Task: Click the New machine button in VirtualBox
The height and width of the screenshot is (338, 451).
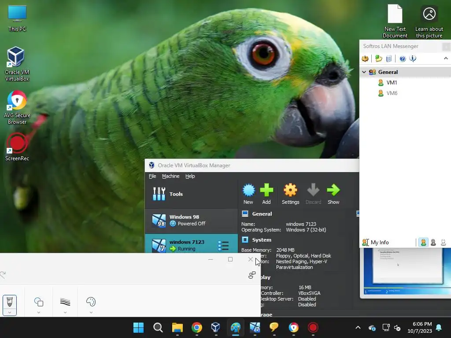Action: (248, 194)
